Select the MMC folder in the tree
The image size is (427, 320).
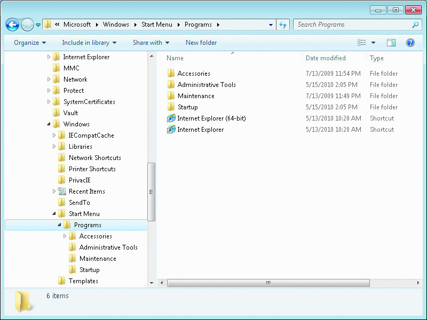click(x=71, y=68)
